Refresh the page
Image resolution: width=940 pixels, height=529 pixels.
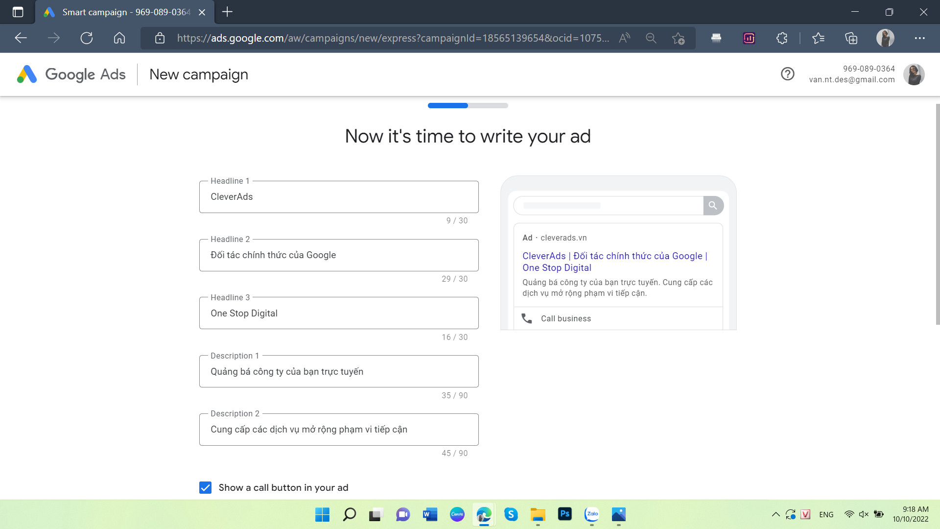pyautogui.click(x=87, y=38)
